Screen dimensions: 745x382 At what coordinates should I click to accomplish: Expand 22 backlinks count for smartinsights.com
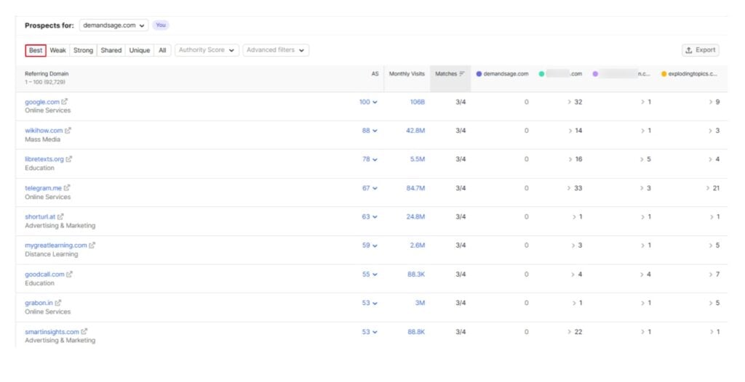coord(575,332)
